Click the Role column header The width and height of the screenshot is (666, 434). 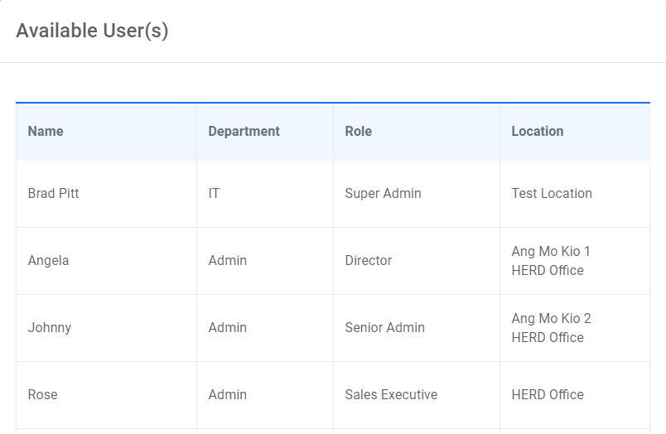[358, 131]
